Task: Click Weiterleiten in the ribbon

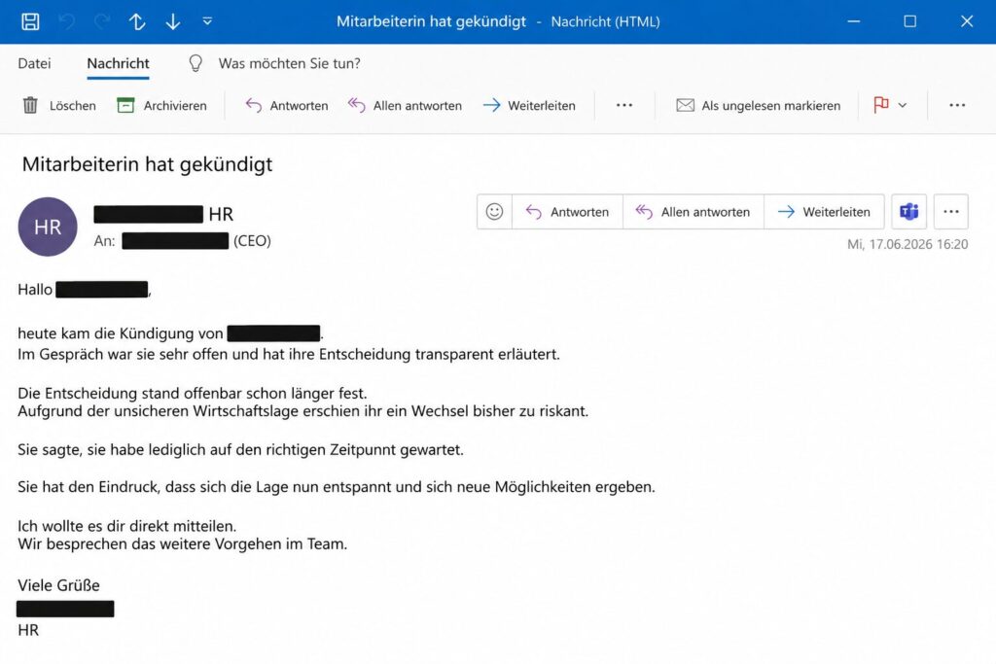Action: click(x=529, y=105)
